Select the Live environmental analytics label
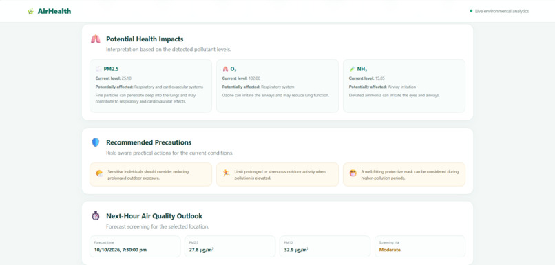 click(x=502, y=11)
